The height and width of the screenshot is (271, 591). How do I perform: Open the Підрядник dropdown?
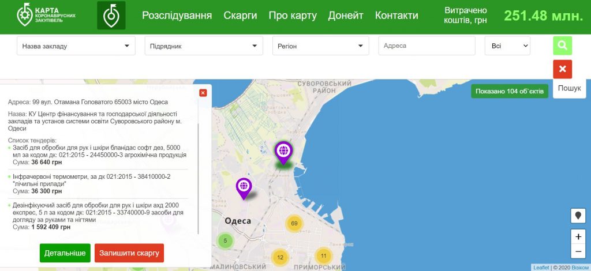[x=204, y=46]
